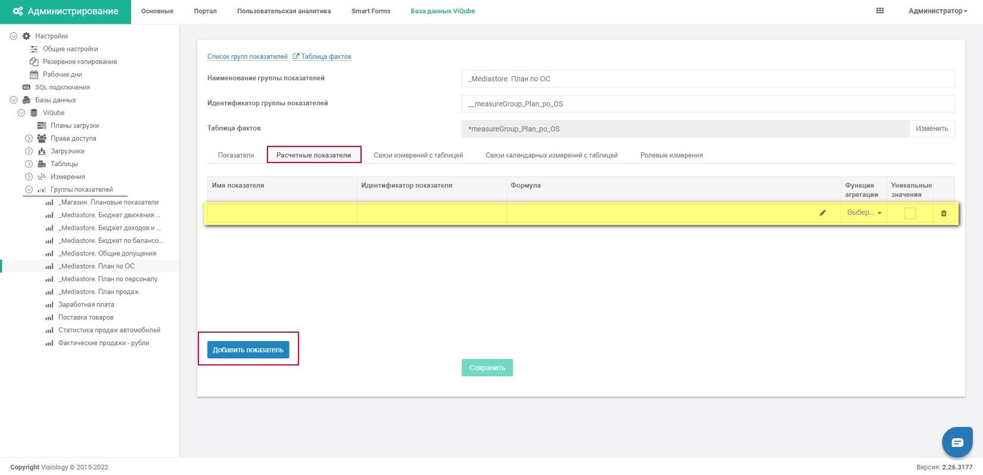Viewport: 983px width, 475px height.
Task: Click chart icon for Заработная плата
Action: [49, 305]
